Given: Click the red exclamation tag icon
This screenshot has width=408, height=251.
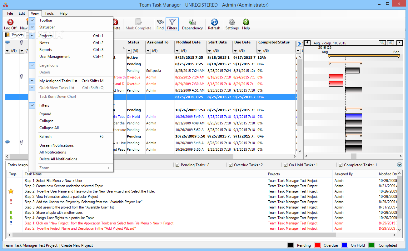Looking at the screenshot, I should click(x=11, y=202).
